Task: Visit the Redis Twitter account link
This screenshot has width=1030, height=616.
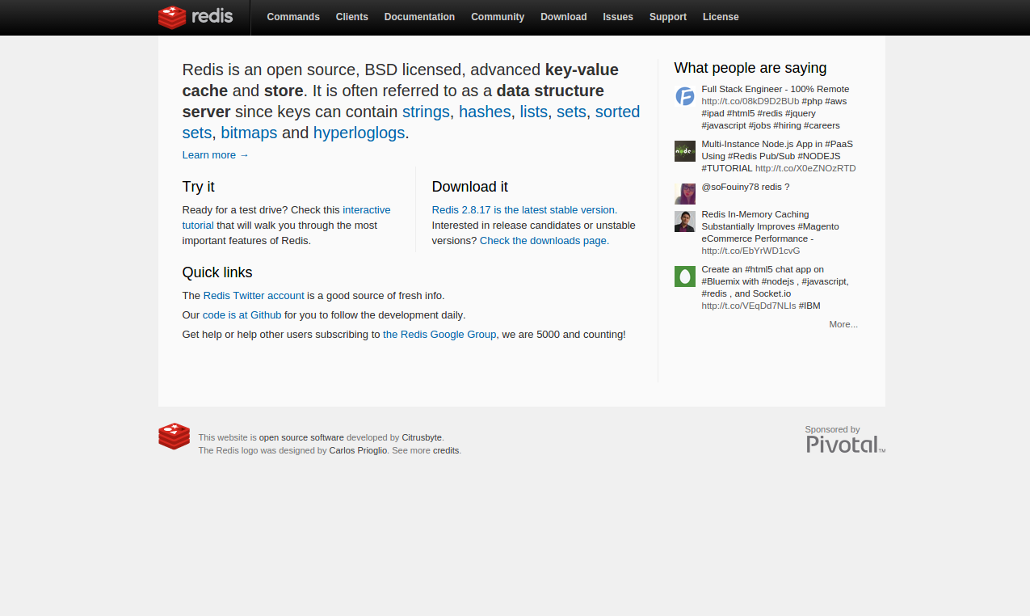Action: coord(254,296)
